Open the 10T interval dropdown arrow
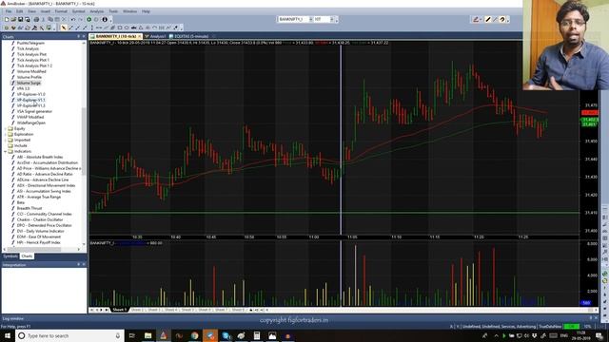Image resolution: width=609 pixels, height=342 pixels. pyautogui.click(x=332, y=19)
